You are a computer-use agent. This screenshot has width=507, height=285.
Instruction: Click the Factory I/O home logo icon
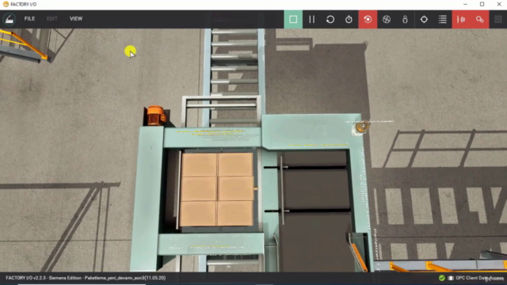pyautogui.click(x=10, y=19)
